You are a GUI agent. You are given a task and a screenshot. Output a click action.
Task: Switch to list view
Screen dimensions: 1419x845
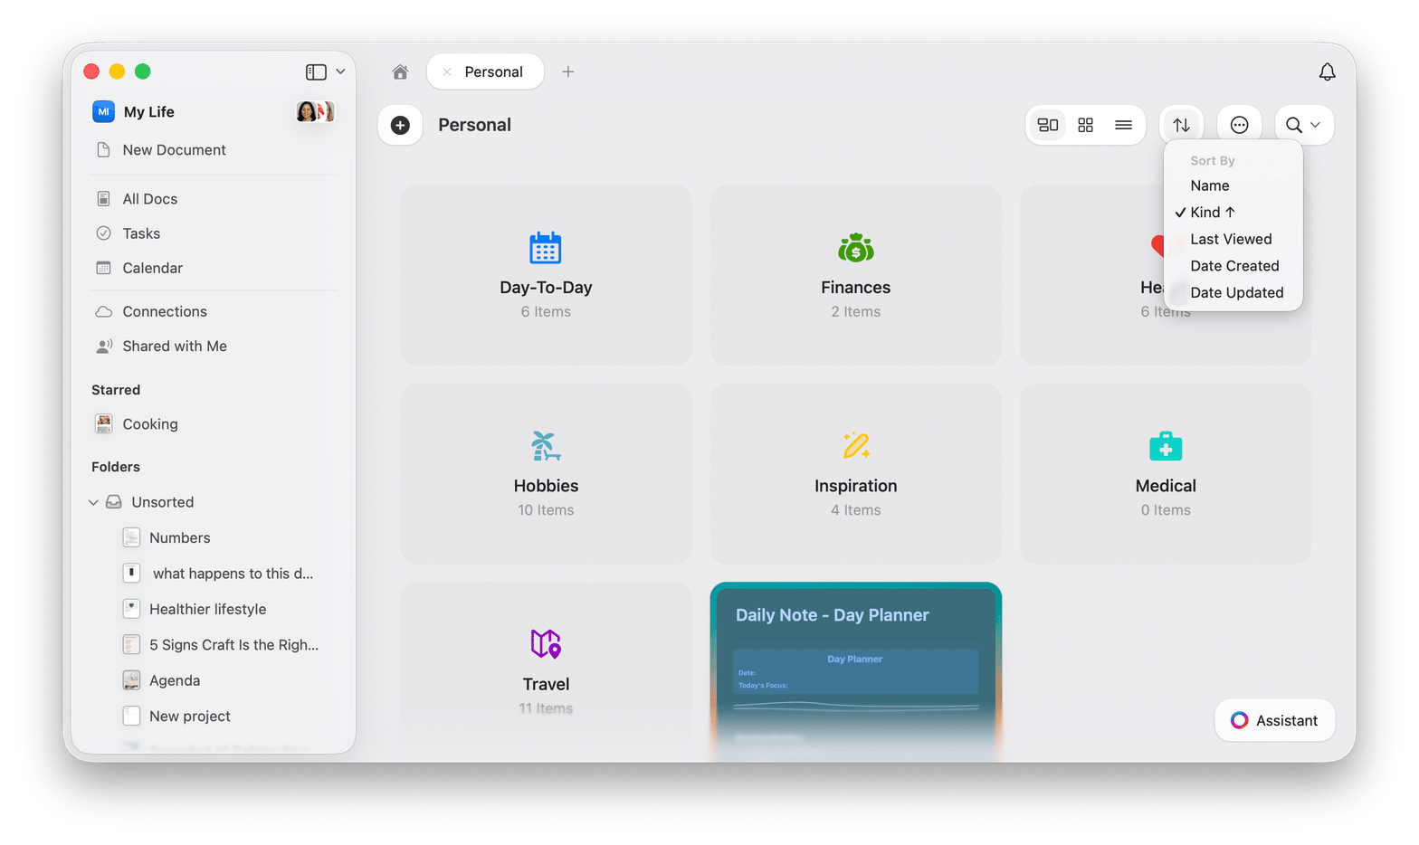(x=1123, y=125)
